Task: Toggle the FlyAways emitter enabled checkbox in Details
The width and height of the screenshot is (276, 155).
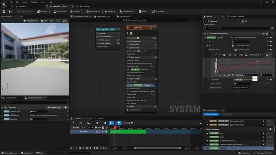Action: pyautogui.click(x=205, y=21)
